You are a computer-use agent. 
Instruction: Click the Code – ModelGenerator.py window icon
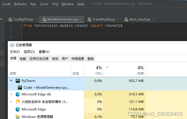point(20,88)
